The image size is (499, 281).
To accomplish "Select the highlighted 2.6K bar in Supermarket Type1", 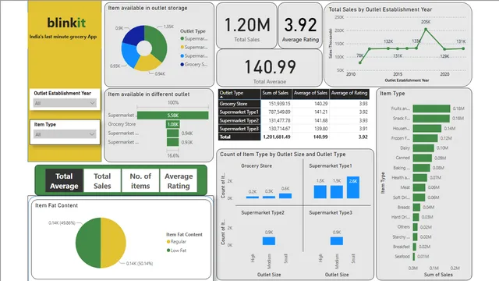I will click(x=353, y=187).
